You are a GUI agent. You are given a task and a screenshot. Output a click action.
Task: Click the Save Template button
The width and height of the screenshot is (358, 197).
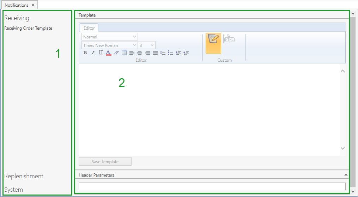105,162
